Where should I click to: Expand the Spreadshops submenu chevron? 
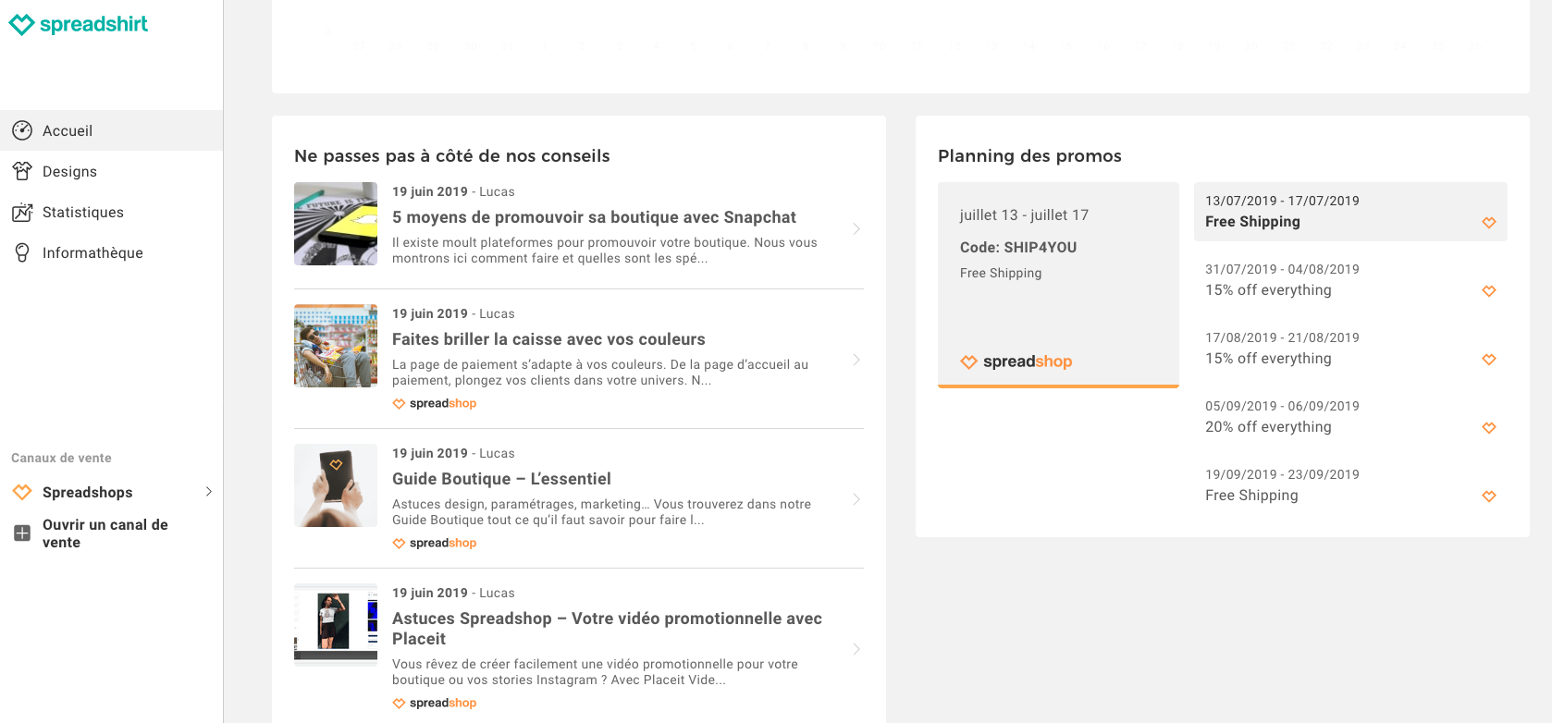point(209,492)
